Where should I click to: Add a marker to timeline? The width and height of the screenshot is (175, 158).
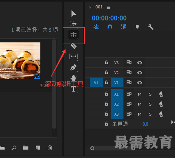coord(137,27)
